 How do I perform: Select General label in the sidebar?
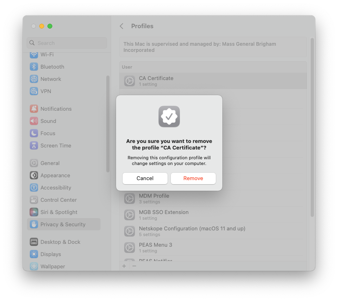(x=50, y=163)
